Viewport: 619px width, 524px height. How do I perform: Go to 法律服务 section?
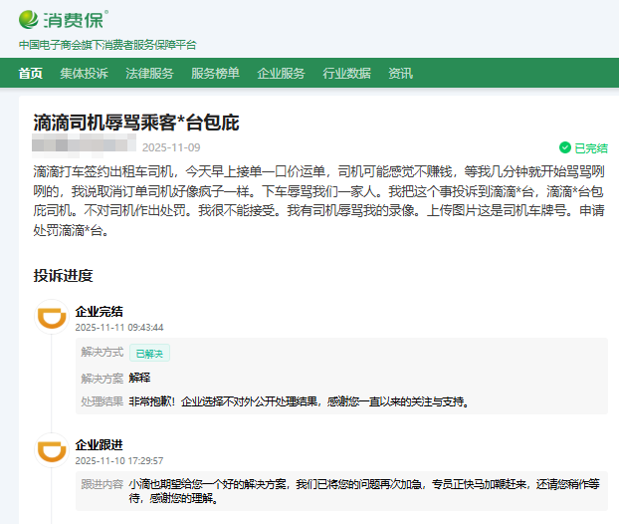click(x=149, y=73)
